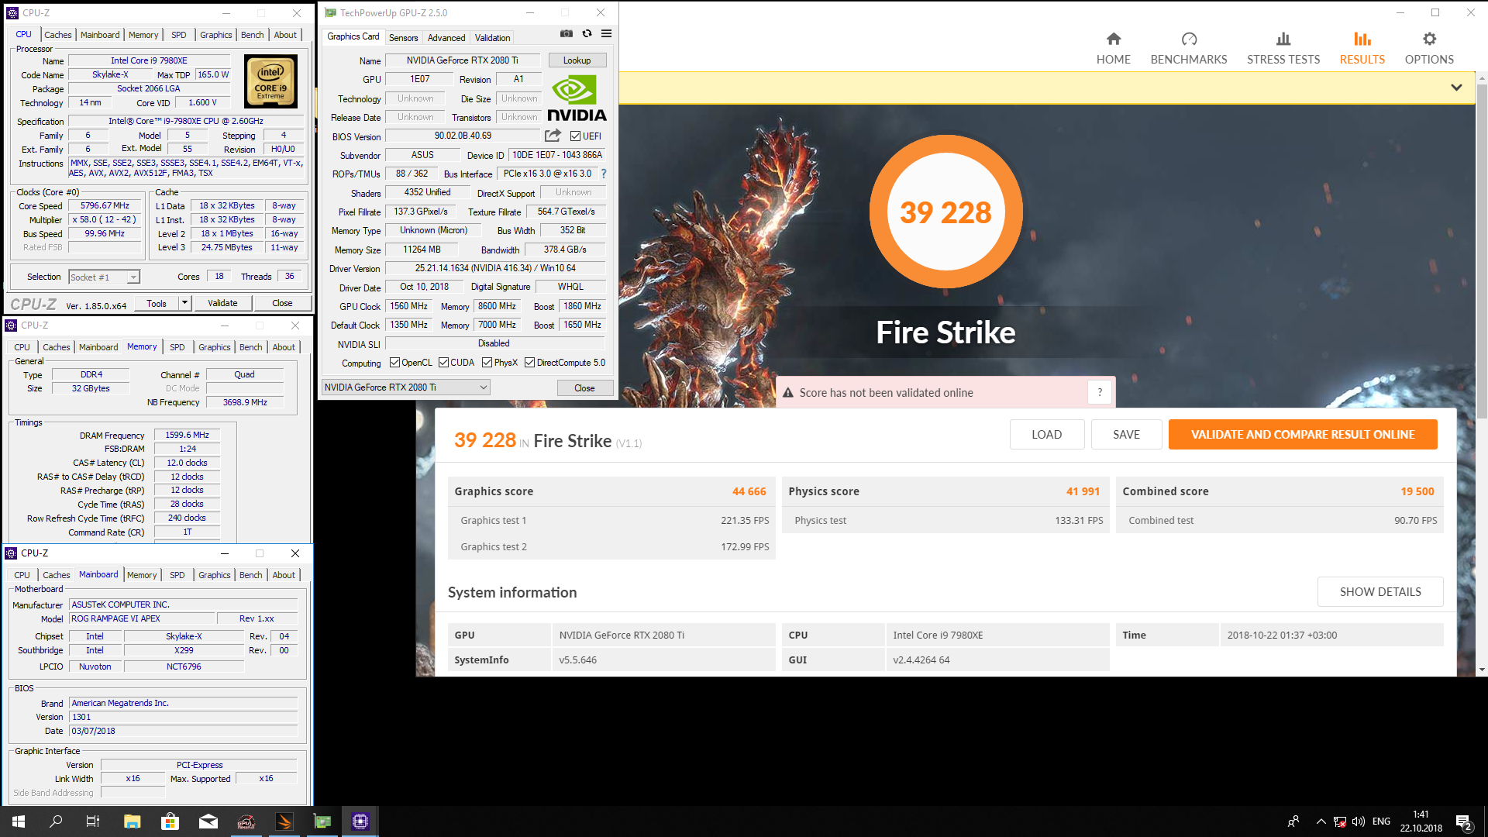
Task: Open Microsoft Store from taskbar
Action: click(x=170, y=821)
